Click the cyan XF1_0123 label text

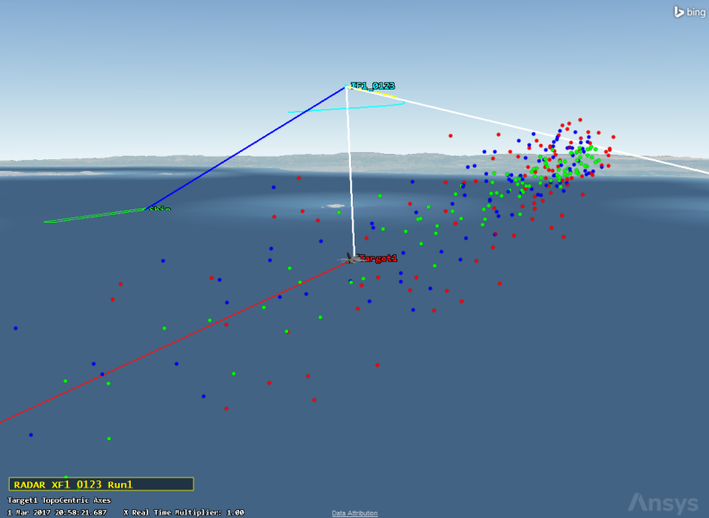tap(372, 86)
